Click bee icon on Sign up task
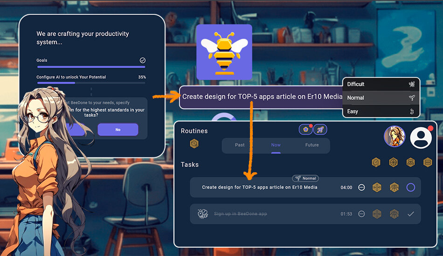This screenshot has width=443, height=256. (202, 214)
